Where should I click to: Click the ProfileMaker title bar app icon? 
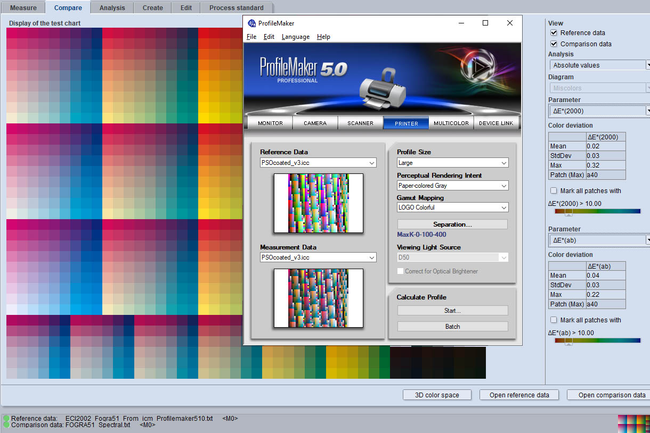[252, 23]
